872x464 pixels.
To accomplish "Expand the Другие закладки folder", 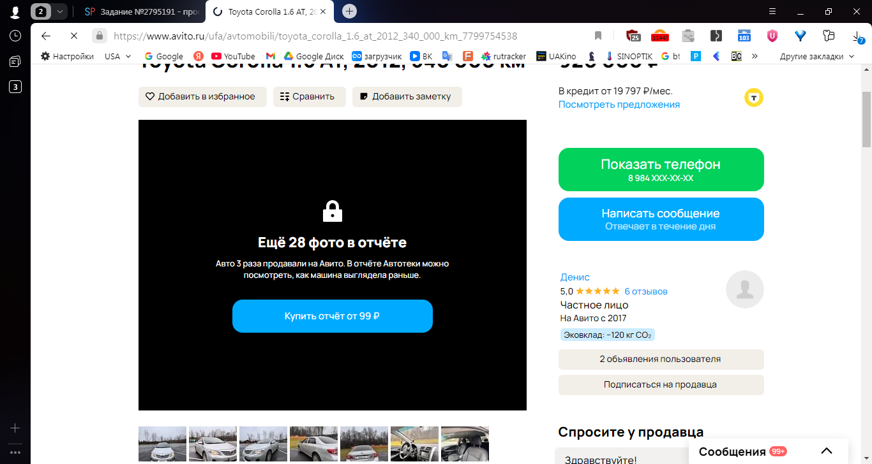I will pos(817,56).
